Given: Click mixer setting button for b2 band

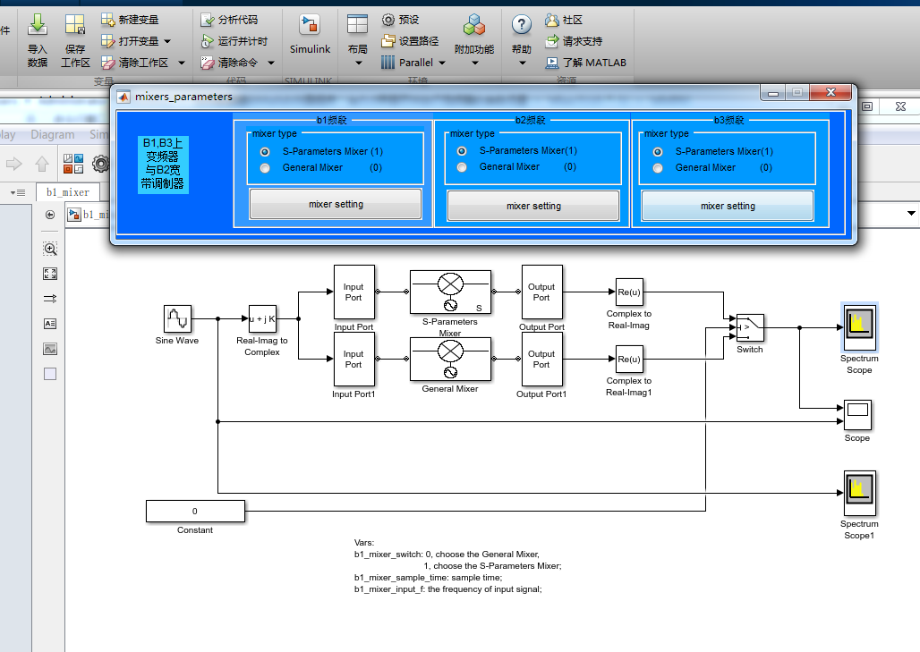Looking at the screenshot, I should tap(533, 206).
